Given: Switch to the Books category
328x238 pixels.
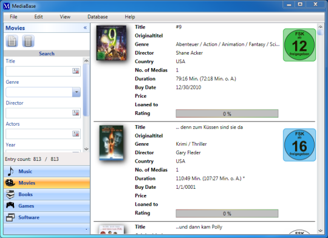Looking at the screenshot, I should click(x=47, y=194).
